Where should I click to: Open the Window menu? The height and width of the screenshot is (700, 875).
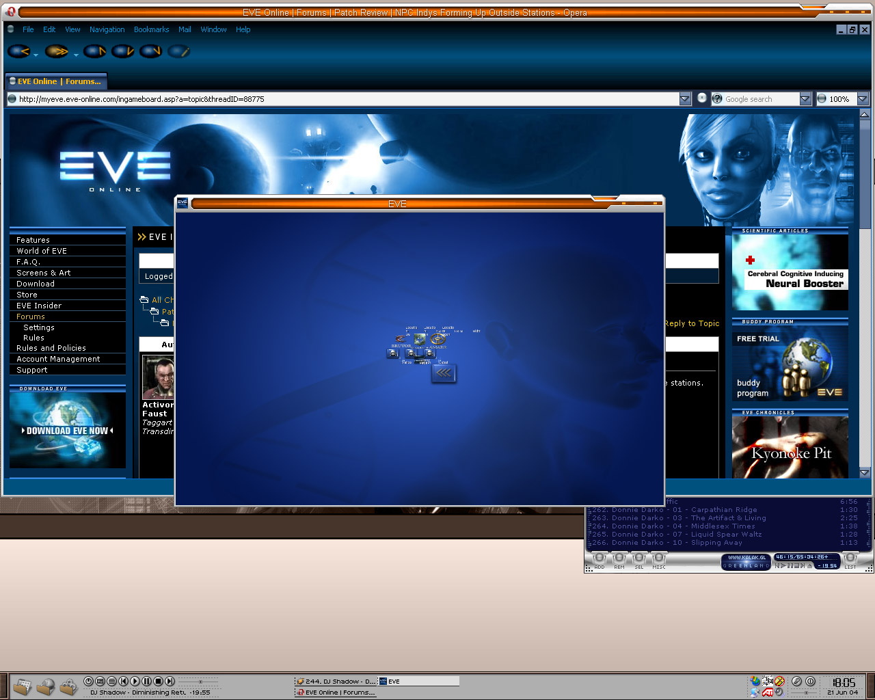click(213, 29)
